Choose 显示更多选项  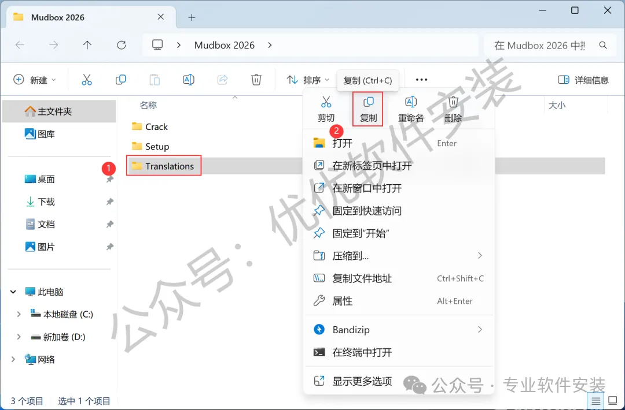click(399, 381)
